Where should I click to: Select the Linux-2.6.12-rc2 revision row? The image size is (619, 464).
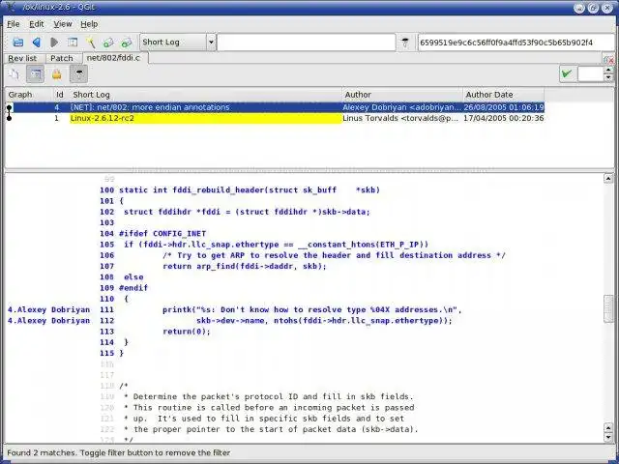(275, 118)
